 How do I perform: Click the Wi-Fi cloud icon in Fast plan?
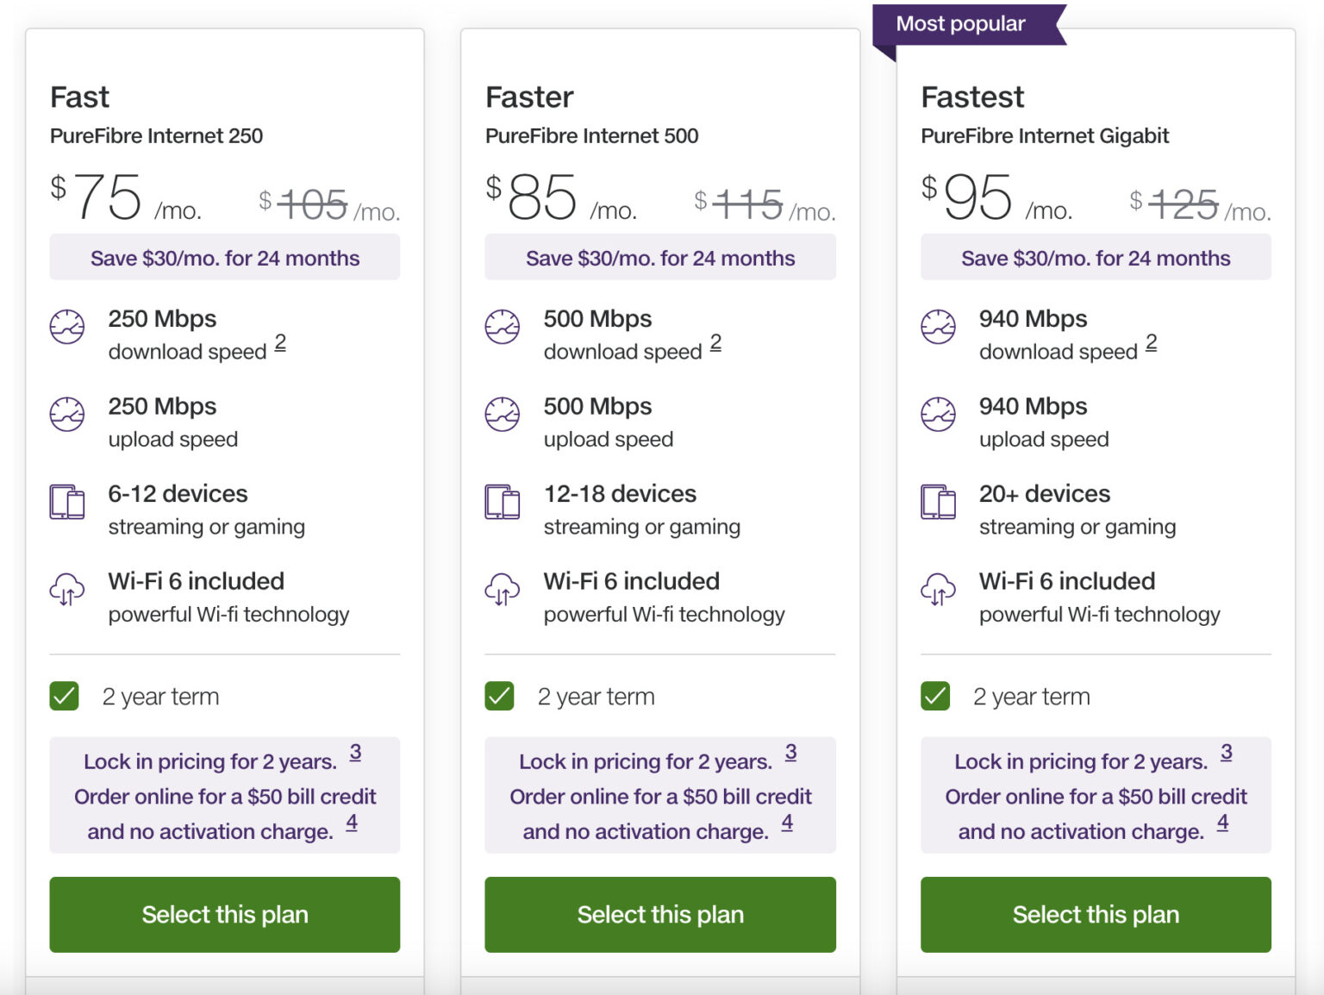(67, 590)
